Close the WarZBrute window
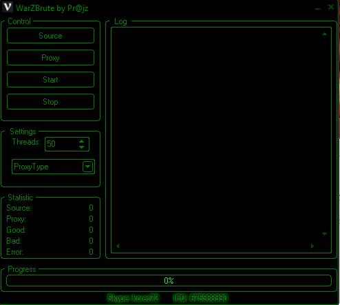 pos(331,7)
